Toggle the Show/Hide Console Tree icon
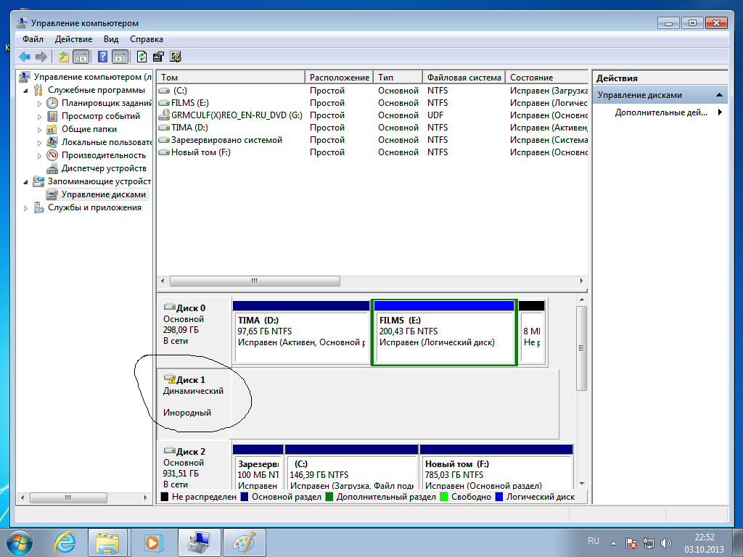The image size is (743, 557). point(81,57)
